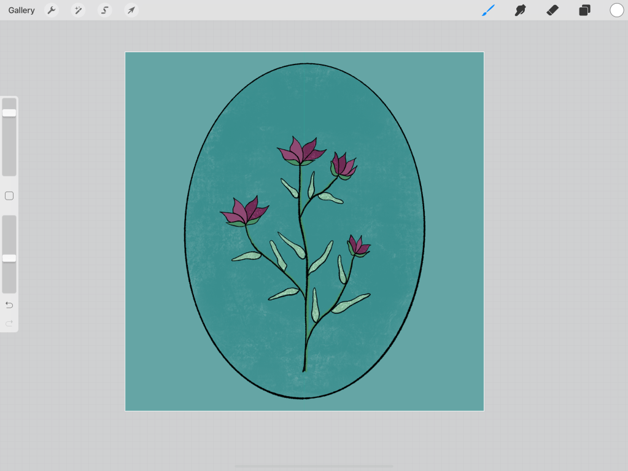Image resolution: width=628 pixels, height=471 pixels.
Task: Tap the small lower-right flower bud
Action: (x=358, y=246)
